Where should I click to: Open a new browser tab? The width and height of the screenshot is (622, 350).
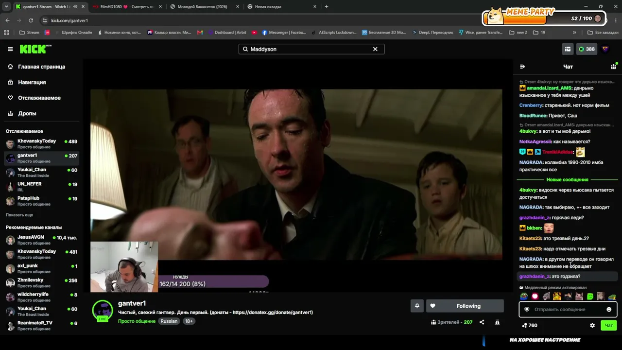click(327, 7)
